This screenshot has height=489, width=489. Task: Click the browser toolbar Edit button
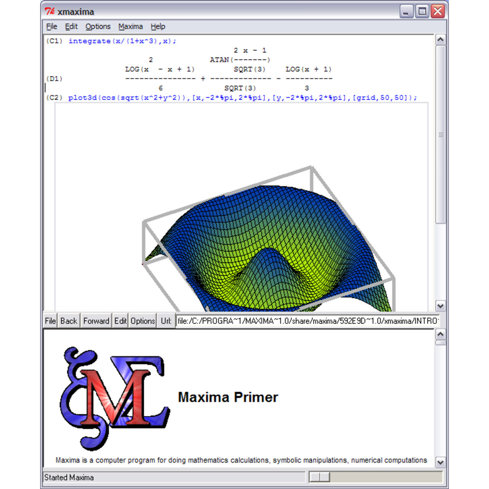[120, 321]
